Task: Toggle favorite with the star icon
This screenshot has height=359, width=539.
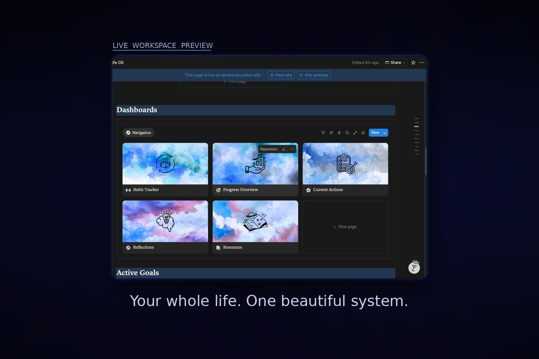Action: [413, 62]
